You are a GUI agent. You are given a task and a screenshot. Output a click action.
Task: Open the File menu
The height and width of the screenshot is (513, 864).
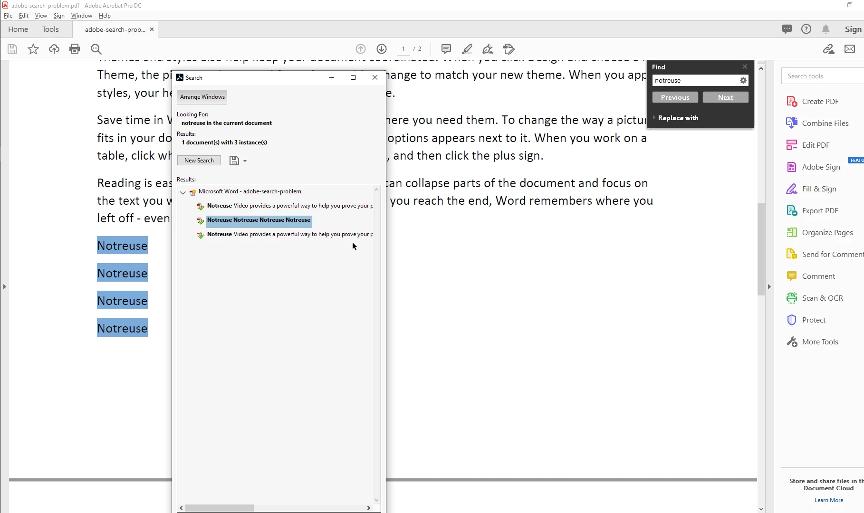tap(8, 16)
